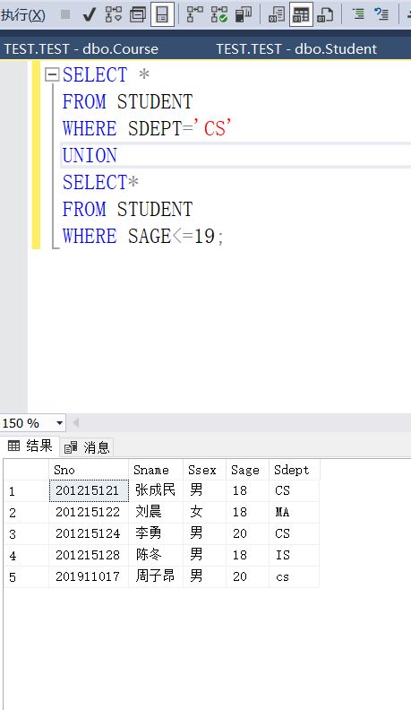Collapse the SELECT statement code block
Screen dimensions: 411x710
(x=53, y=74)
